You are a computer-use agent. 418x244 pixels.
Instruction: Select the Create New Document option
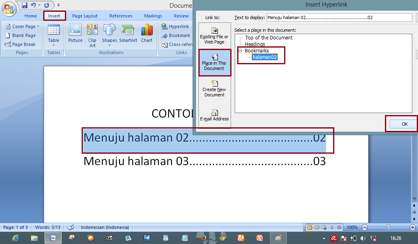point(215,88)
